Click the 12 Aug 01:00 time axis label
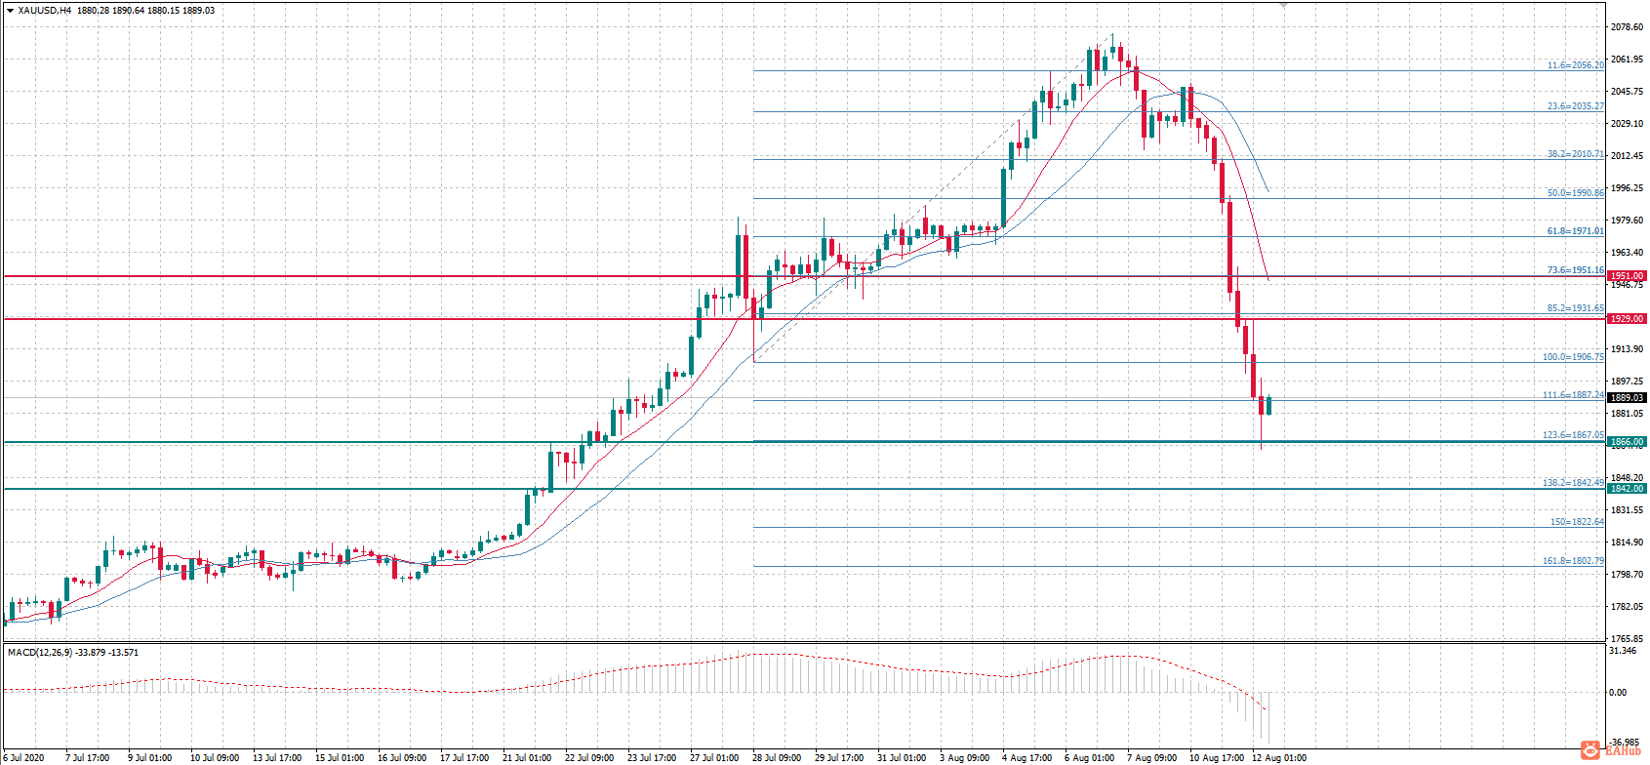 [1279, 758]
